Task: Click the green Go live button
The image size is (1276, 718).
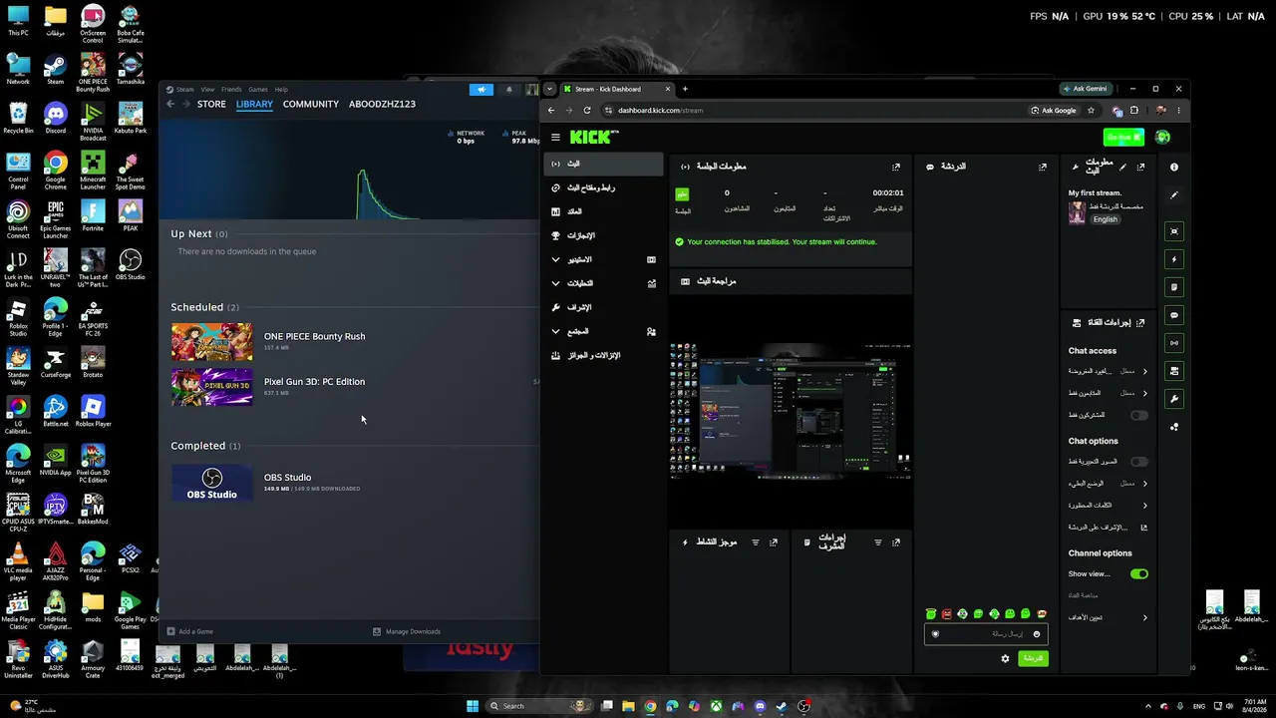Action: pos(1123,138)
